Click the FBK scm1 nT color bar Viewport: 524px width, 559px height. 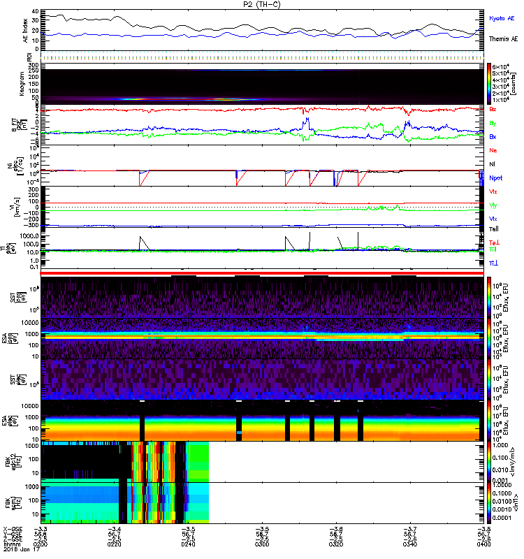(x=488, y=503)
